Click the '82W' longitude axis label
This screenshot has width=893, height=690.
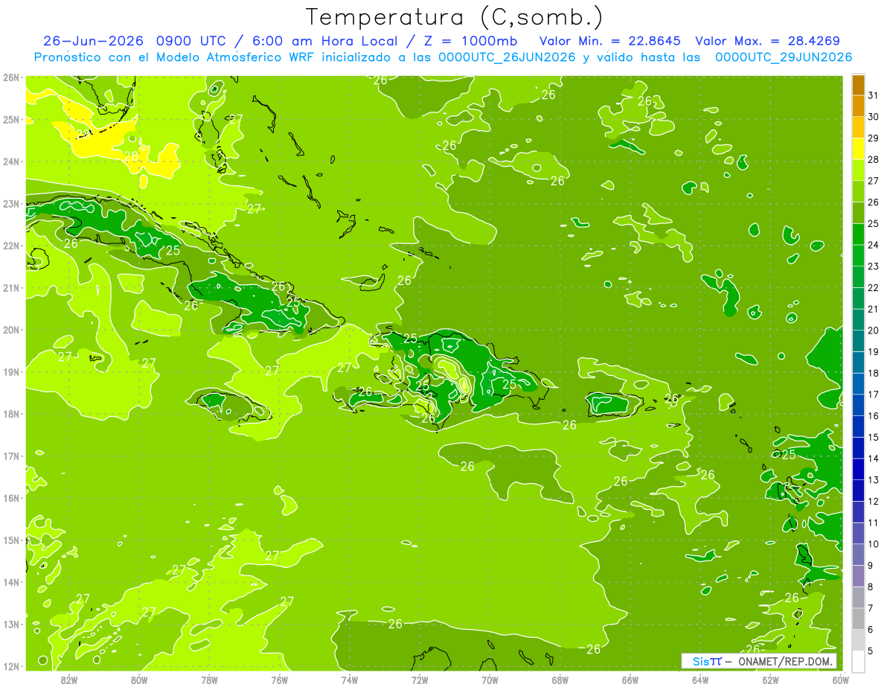coord(69,680)
